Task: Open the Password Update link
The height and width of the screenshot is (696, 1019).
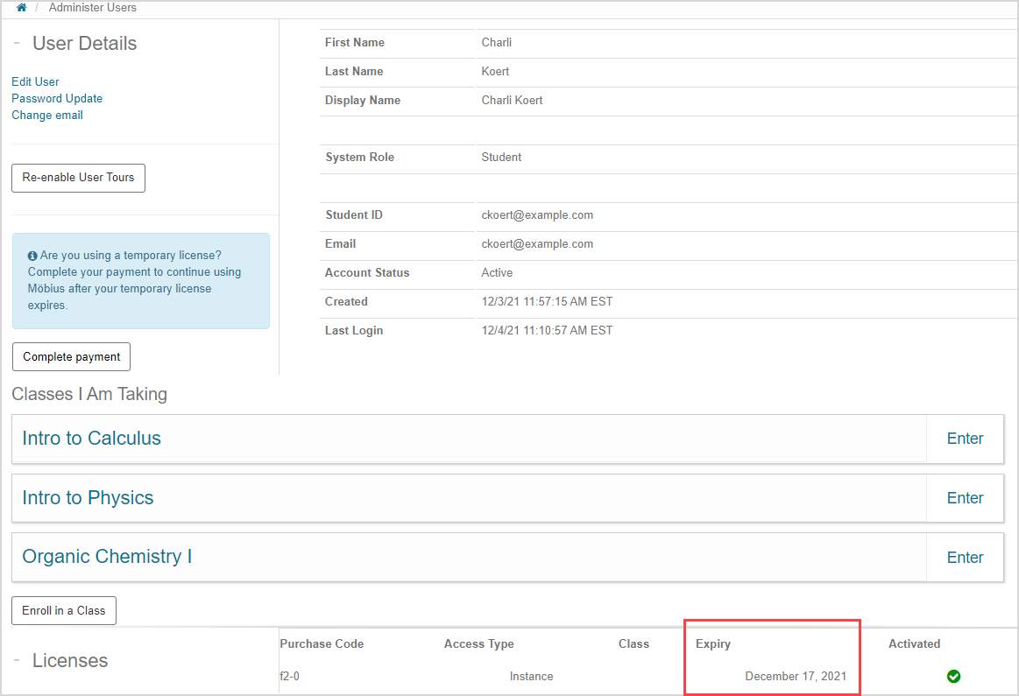Action: [57, 98]
